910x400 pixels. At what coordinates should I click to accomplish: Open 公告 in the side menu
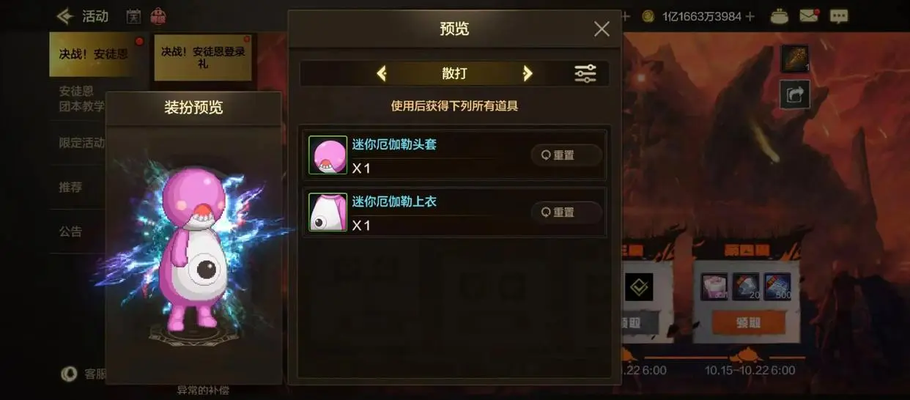pos(70,232)
